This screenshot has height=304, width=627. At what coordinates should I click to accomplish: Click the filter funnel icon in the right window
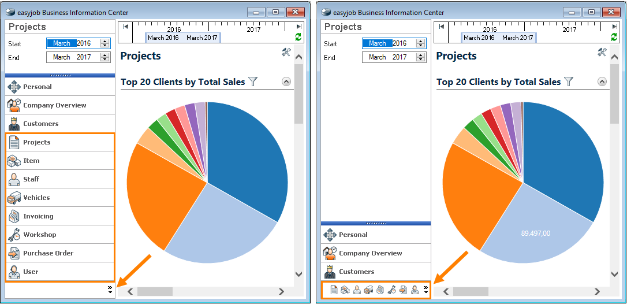pyautogui.click(x=569, y=81)
